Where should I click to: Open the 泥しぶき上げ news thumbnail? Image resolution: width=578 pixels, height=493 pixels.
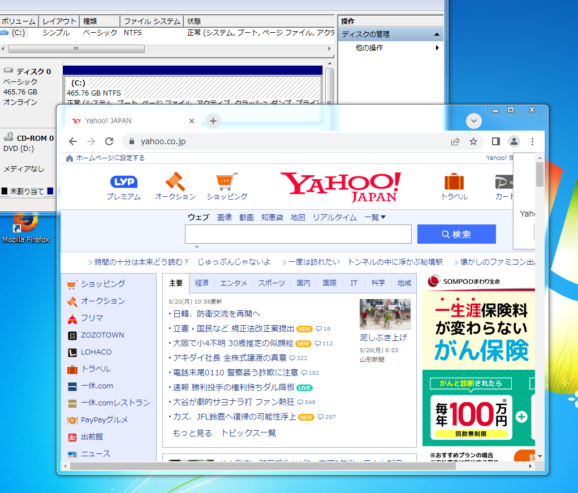point(385,313)
